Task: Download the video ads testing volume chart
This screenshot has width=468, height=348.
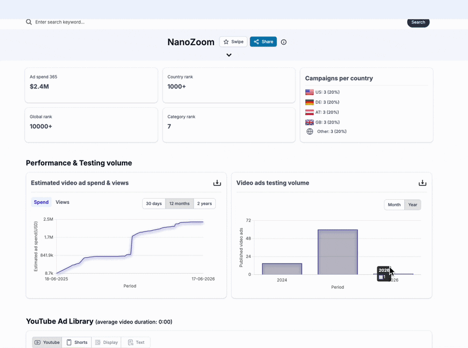Action: (422, 183)
